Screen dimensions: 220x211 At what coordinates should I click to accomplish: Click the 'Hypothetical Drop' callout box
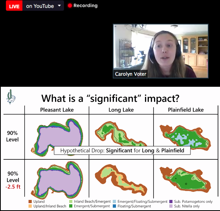[x=122, y=150]
